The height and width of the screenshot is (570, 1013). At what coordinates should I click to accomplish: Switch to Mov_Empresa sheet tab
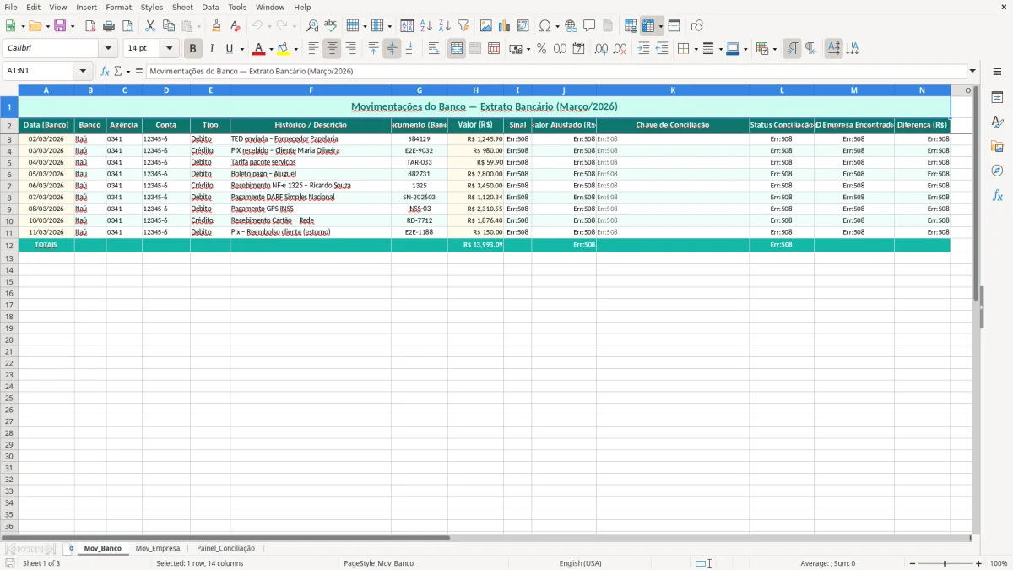click(158, 548)
